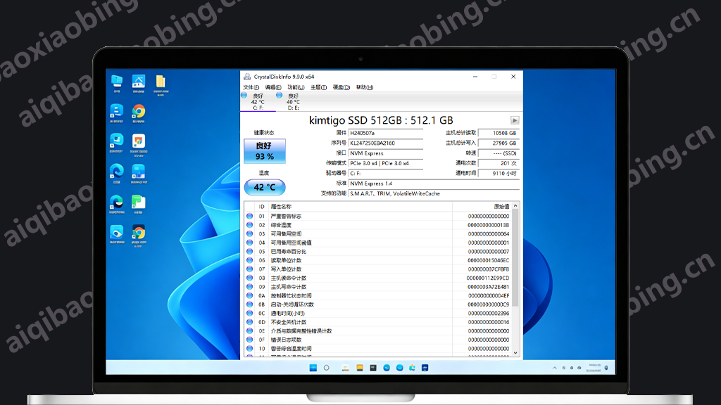The width and height of the screenshot is (721, 405).
Task: Select the This PC monitor icon on desktop
Action: pyautogui.click(x=117, y=84)
